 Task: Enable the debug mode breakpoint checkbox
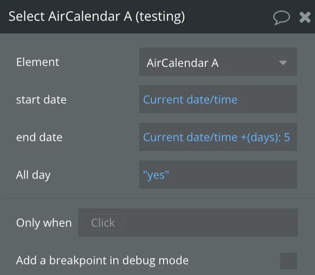point(288,260)
